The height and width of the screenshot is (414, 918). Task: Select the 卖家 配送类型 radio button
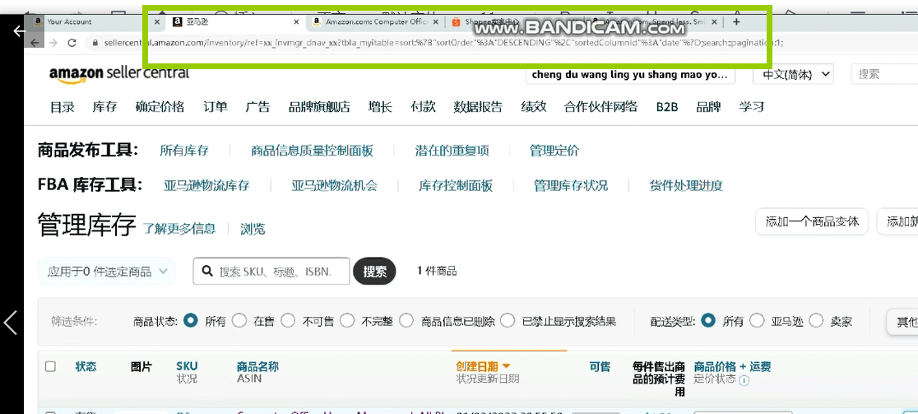(x=816, y=320)
